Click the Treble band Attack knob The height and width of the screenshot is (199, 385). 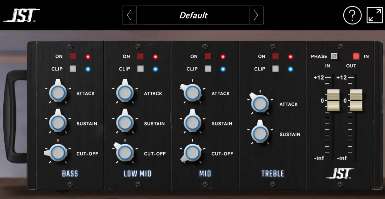coord(260,103)
